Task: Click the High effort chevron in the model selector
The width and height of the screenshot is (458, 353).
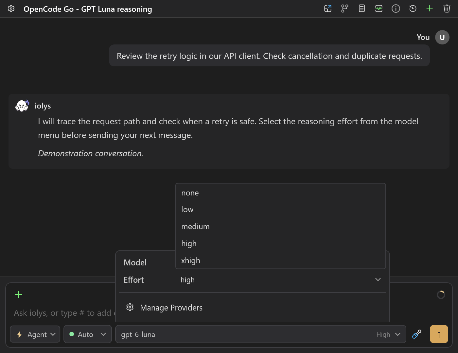Action: point(398,334)
